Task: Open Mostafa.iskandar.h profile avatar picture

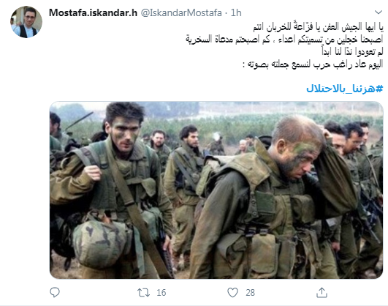Action: click(x=26, y=22)
